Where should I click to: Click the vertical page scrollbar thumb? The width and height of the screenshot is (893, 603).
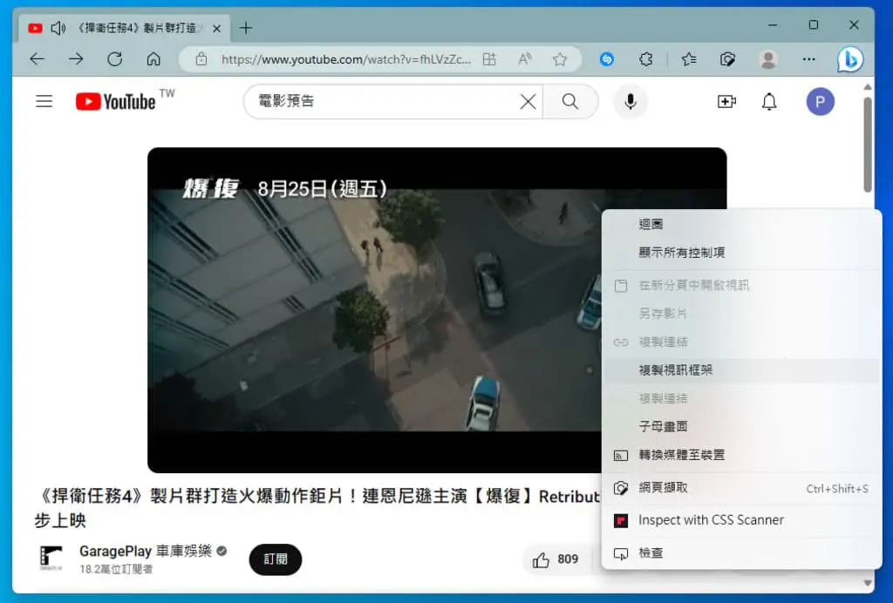(x=868, y=145)
